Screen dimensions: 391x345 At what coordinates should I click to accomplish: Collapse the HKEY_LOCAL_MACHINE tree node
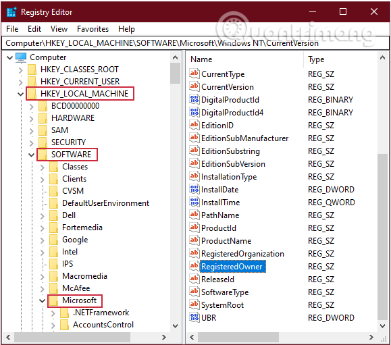point(20,94)
